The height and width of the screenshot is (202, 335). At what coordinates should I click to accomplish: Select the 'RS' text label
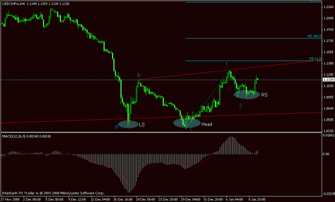[x=264, y=95]
